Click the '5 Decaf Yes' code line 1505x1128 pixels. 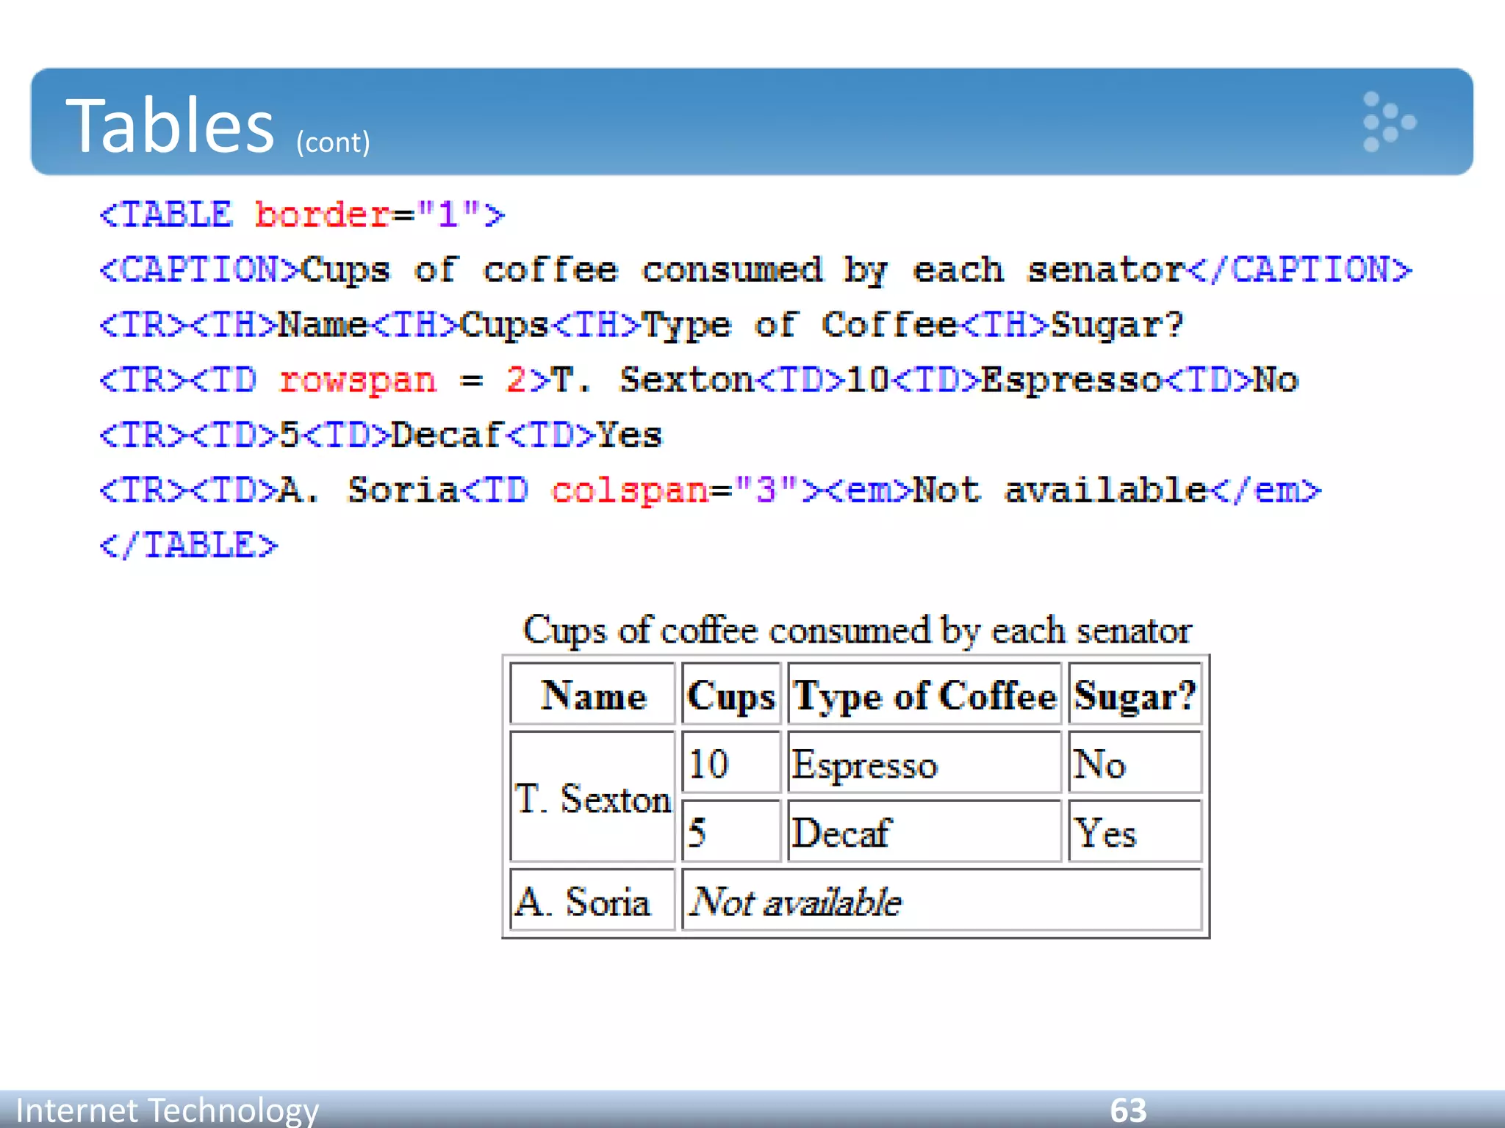tap(381, 435)
